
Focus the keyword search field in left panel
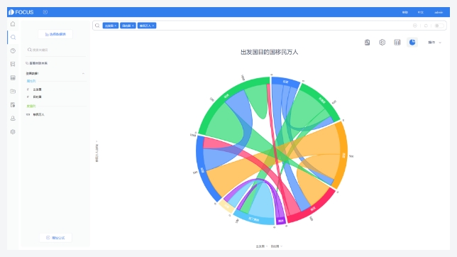[x=56, y=50]
